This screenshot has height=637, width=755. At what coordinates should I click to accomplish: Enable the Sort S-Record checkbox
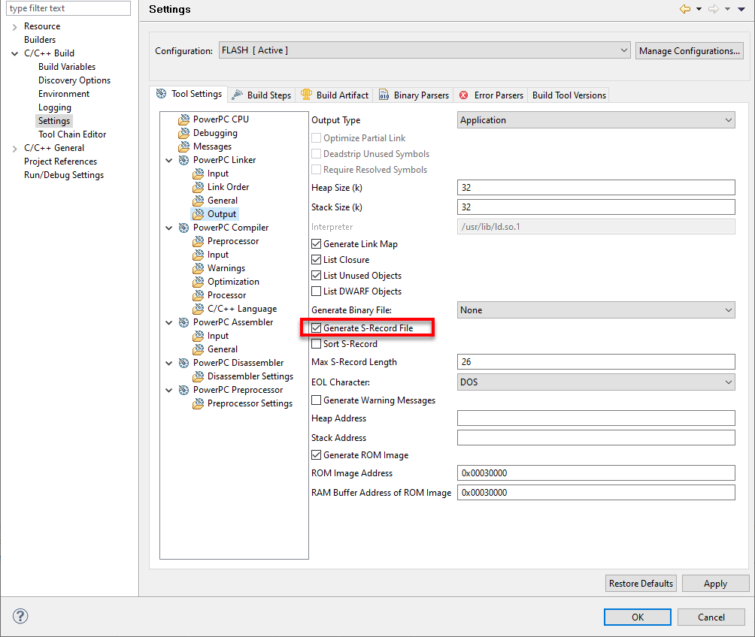point(316,344)
